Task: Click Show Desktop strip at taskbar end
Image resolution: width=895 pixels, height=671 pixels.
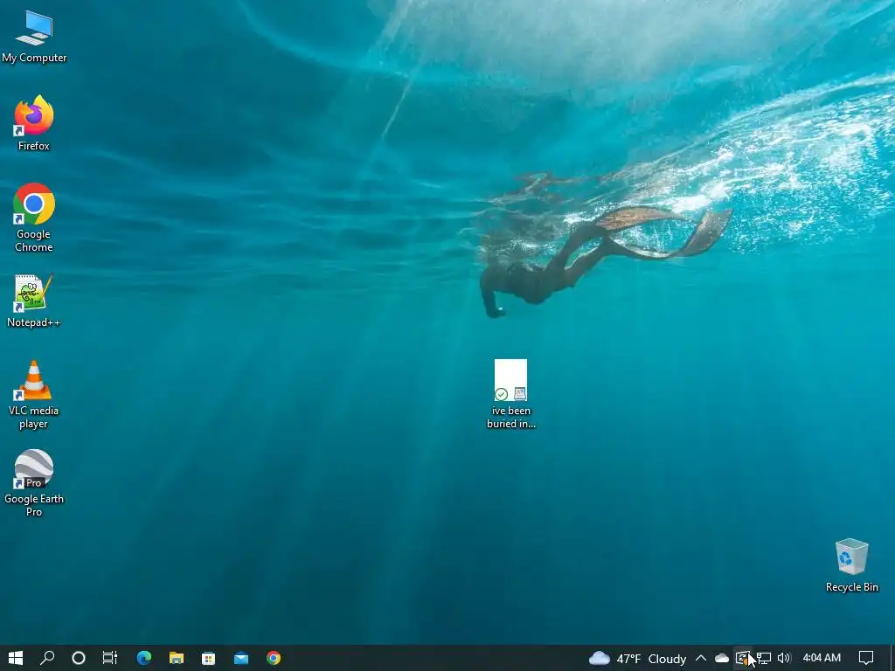Action: [892, 658]
